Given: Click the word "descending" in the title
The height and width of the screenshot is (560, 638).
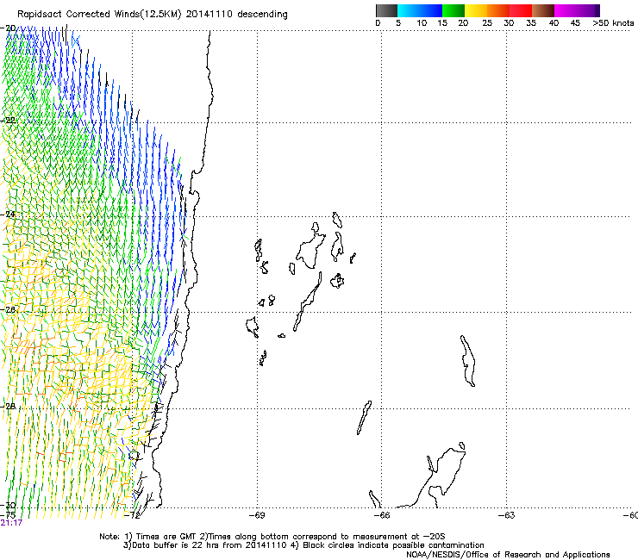Looking at the screenshot, I should tap(262, 15).
